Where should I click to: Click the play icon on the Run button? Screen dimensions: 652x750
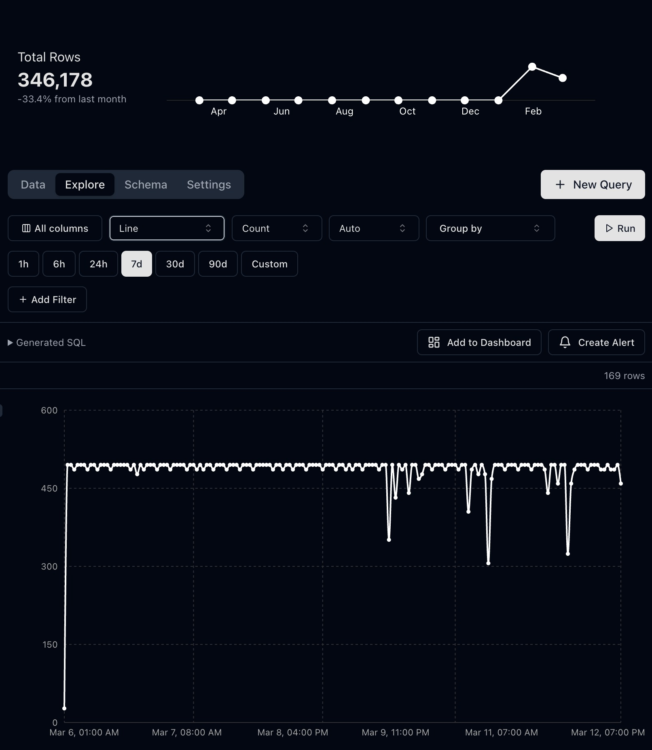(609, 228)
